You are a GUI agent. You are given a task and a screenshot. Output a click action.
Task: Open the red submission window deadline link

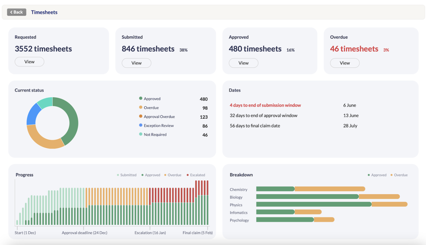(x=265, y=105)
